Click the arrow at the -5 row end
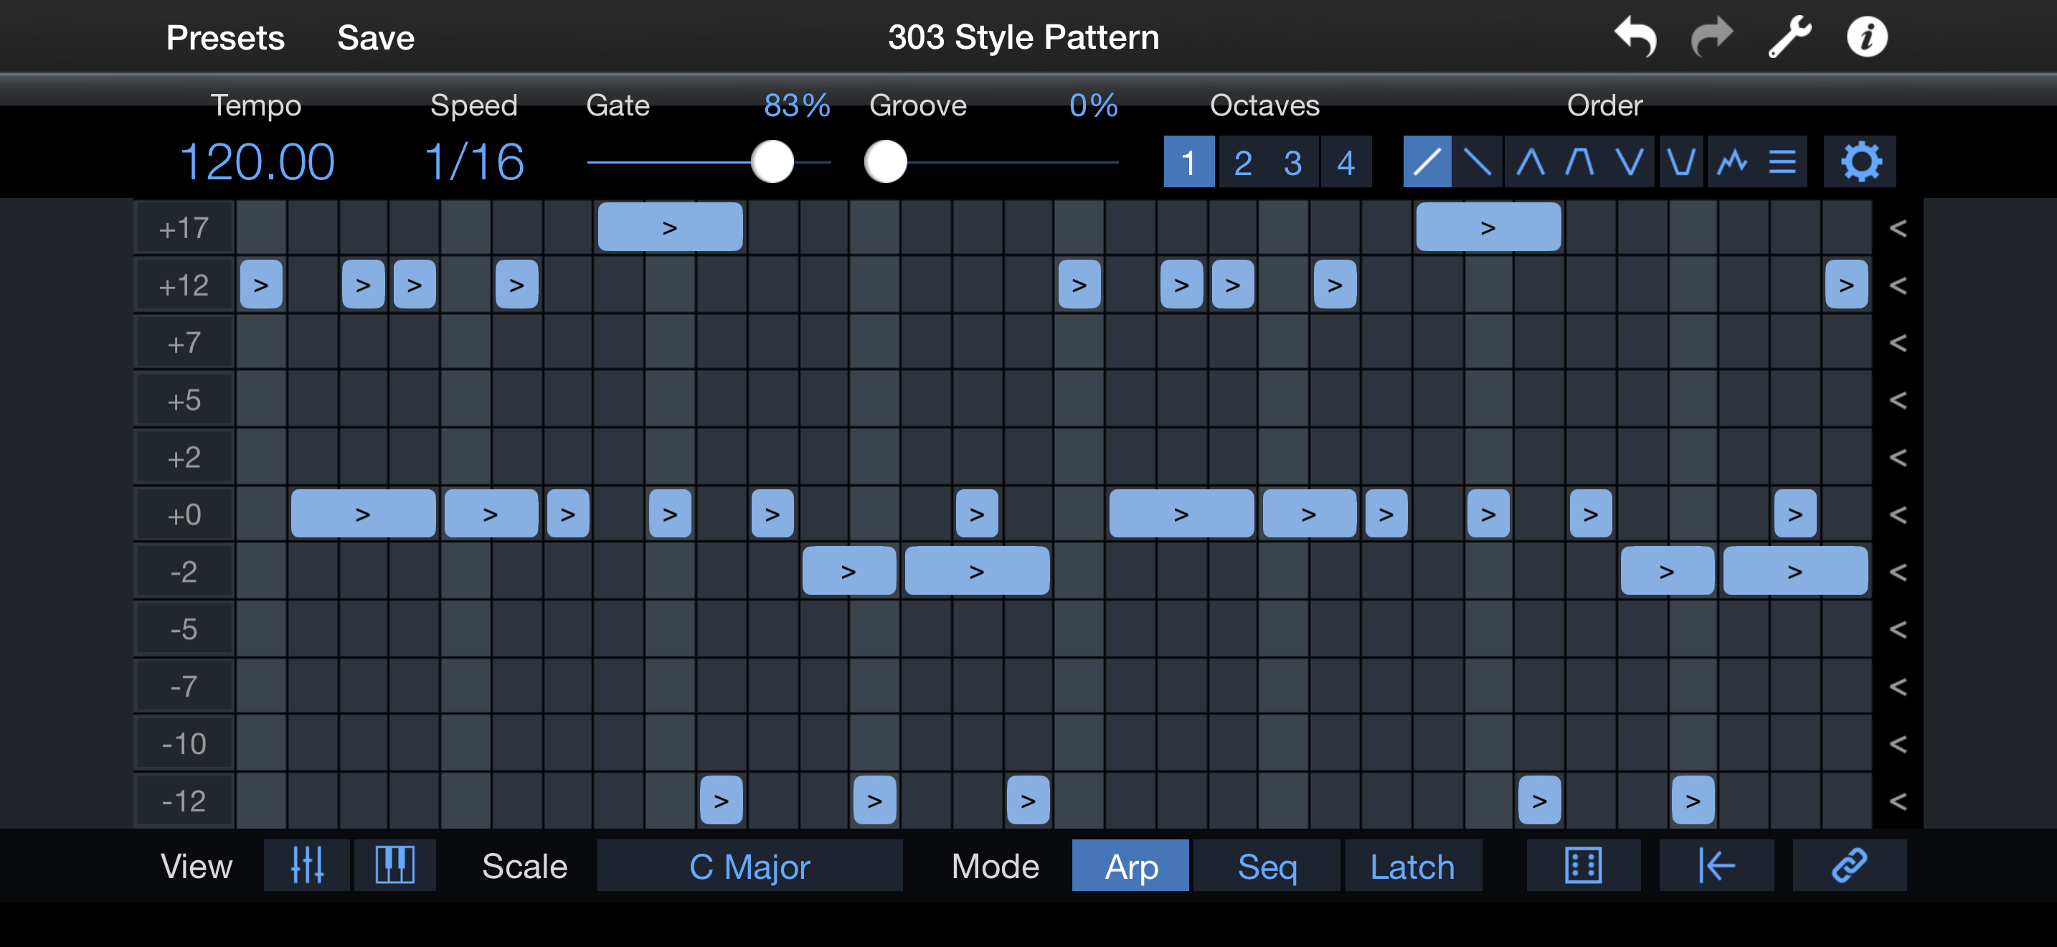Image resolution: width=2057 pixels, height=947 pixels. 1898,630
